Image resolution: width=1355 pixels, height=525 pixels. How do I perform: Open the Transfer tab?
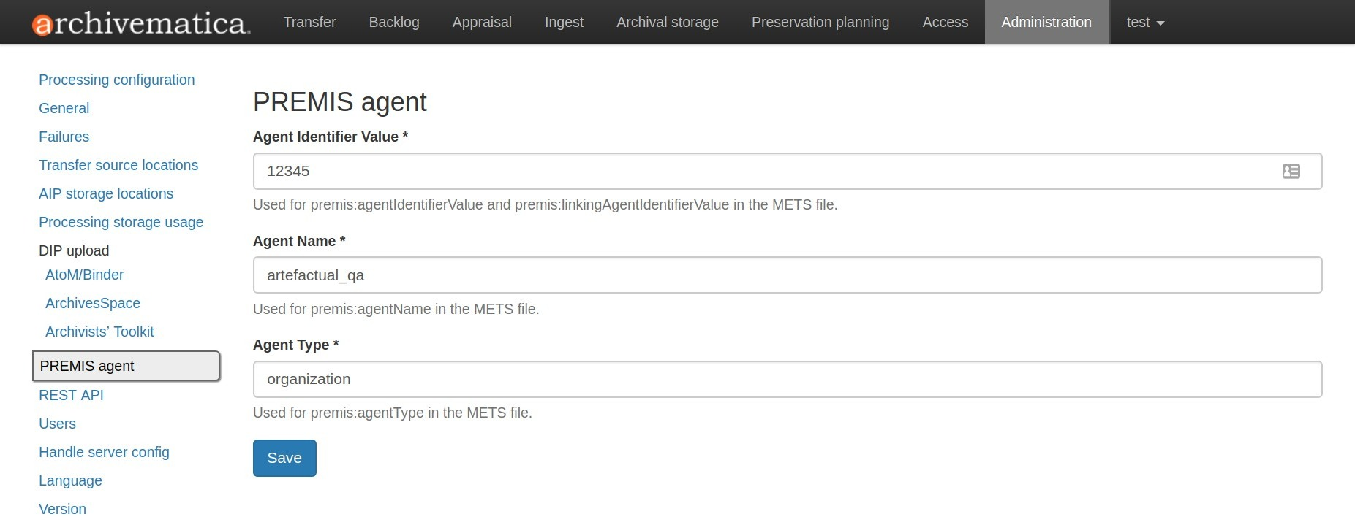tap(309, 23)
